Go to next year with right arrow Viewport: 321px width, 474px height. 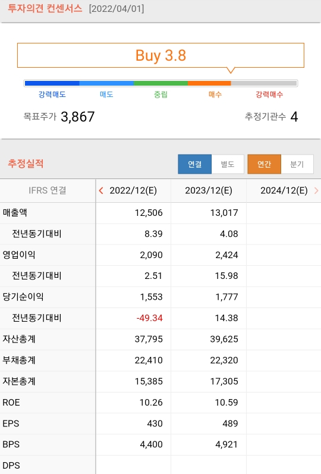[x=316, y=191]
